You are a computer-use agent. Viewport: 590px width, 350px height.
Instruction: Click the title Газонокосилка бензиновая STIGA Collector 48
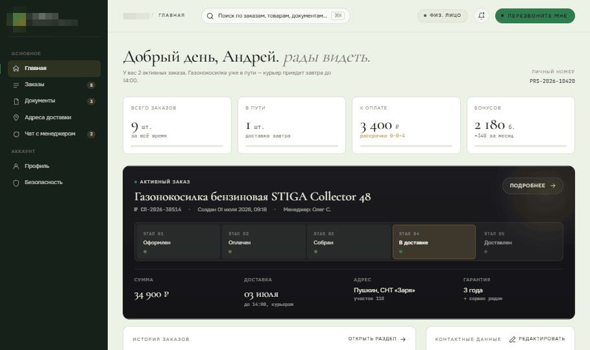pyautogui.click(x=252, y=197)
